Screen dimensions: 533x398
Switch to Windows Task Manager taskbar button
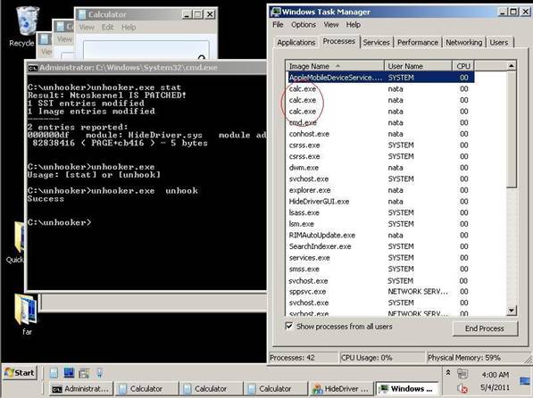406,389
